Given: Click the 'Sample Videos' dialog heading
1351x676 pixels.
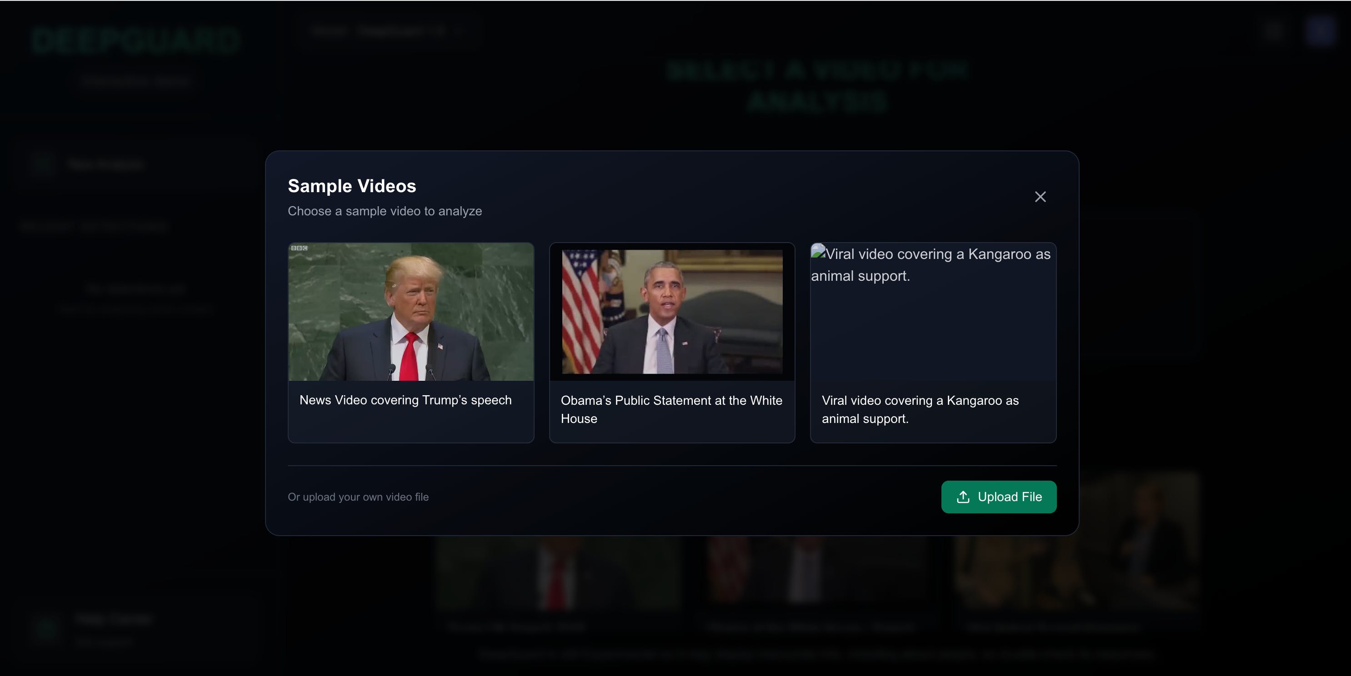Looking at the screenshot, I should [x=351, y=186].
